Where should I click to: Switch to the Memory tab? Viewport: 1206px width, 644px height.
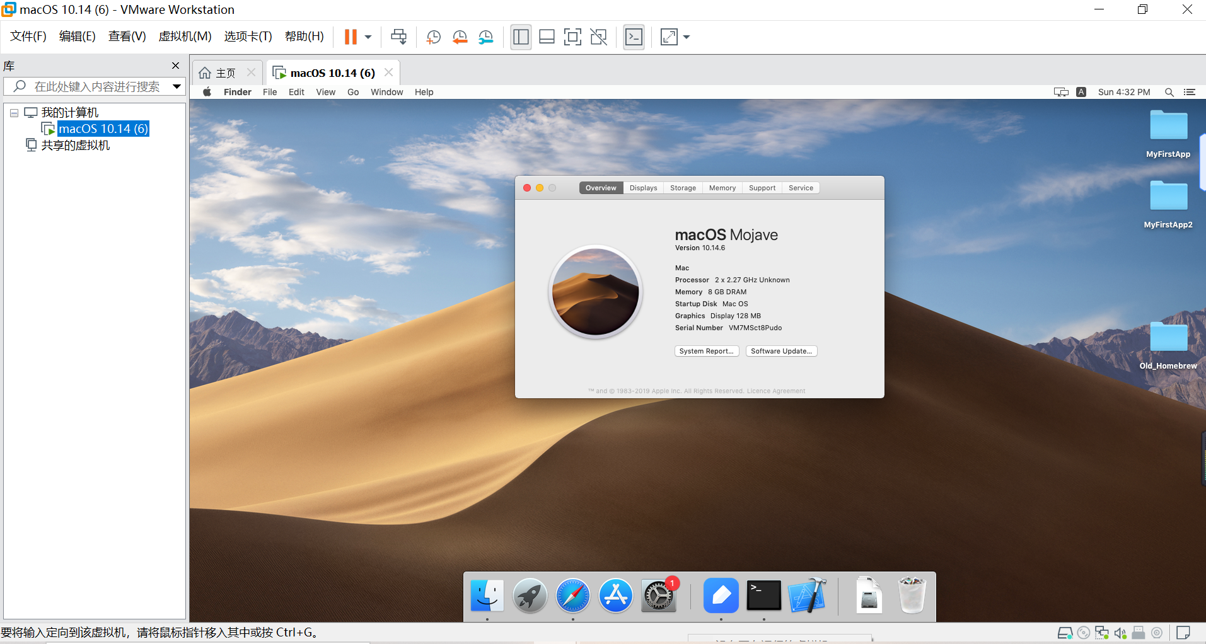tap(722, 188)
